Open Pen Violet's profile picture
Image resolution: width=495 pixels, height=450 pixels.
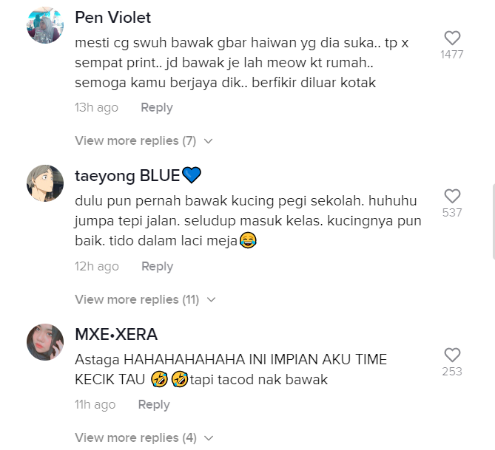tap(45, 25)
